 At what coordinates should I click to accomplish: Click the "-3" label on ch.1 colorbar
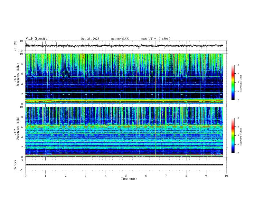click(237, 65)
